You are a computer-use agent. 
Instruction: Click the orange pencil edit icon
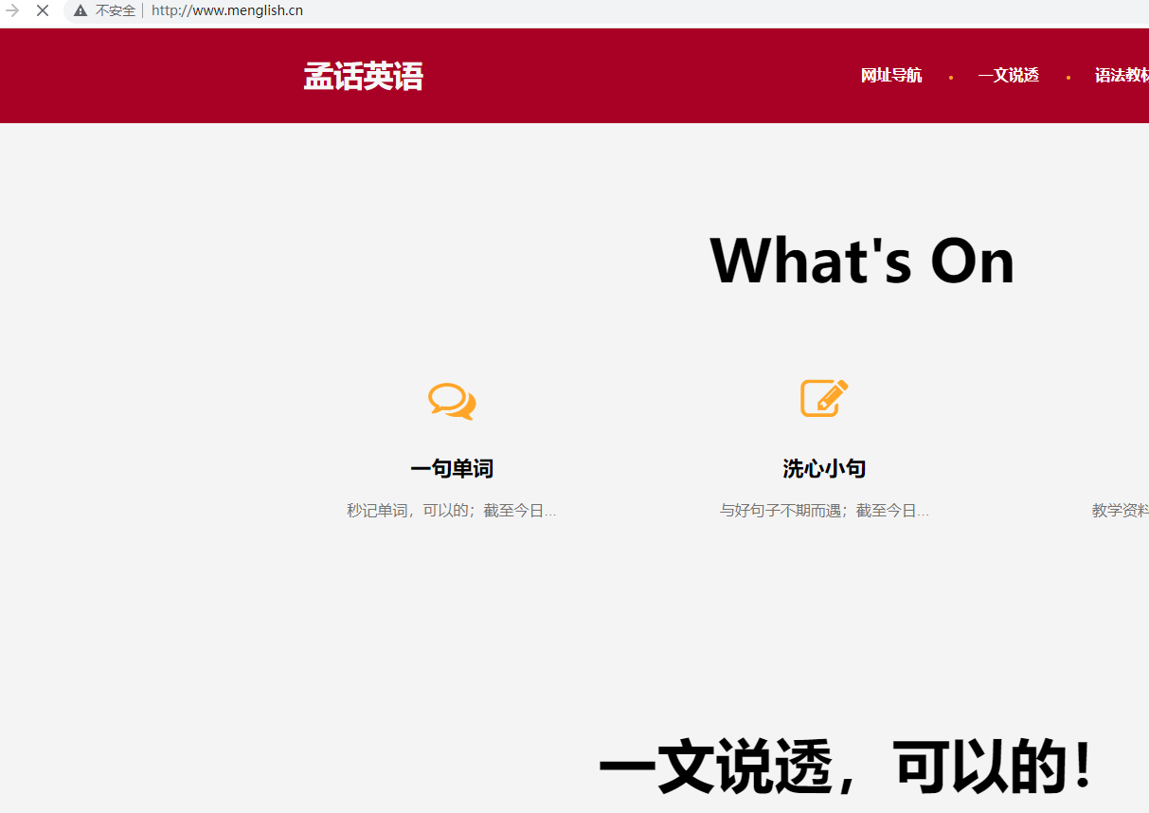pyautogui.click(x=824, y=398)
